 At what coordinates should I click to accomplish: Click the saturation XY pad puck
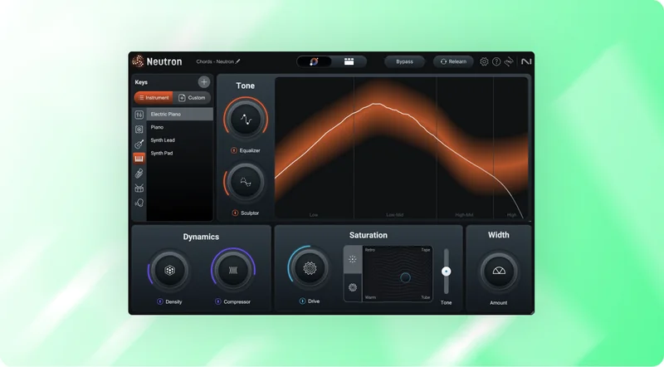click(405, 277)
